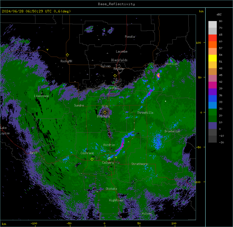Select the -100 tick on the vertical axis
The width and height of the screenshot is (233, 227).
point(197,182)
